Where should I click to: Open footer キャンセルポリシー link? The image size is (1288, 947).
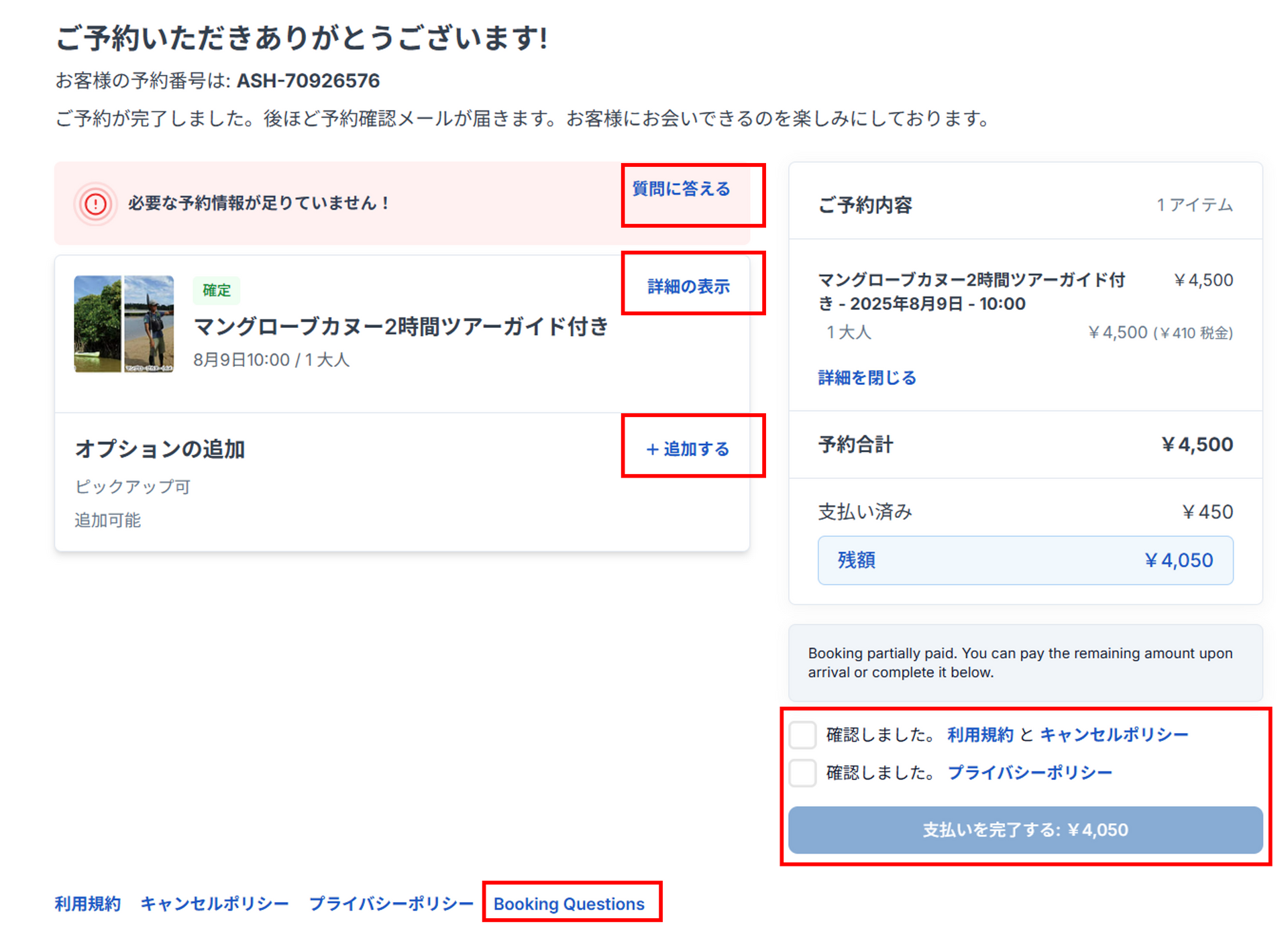pyautogui.click(x=215, y=903)
